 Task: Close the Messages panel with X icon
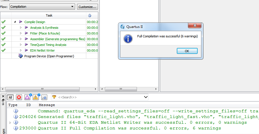point(3,96)
